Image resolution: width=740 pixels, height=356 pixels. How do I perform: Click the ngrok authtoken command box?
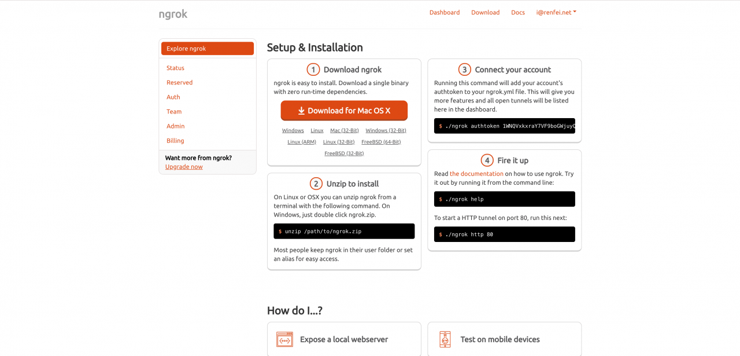pyautogui.click(x=504, y=126)
